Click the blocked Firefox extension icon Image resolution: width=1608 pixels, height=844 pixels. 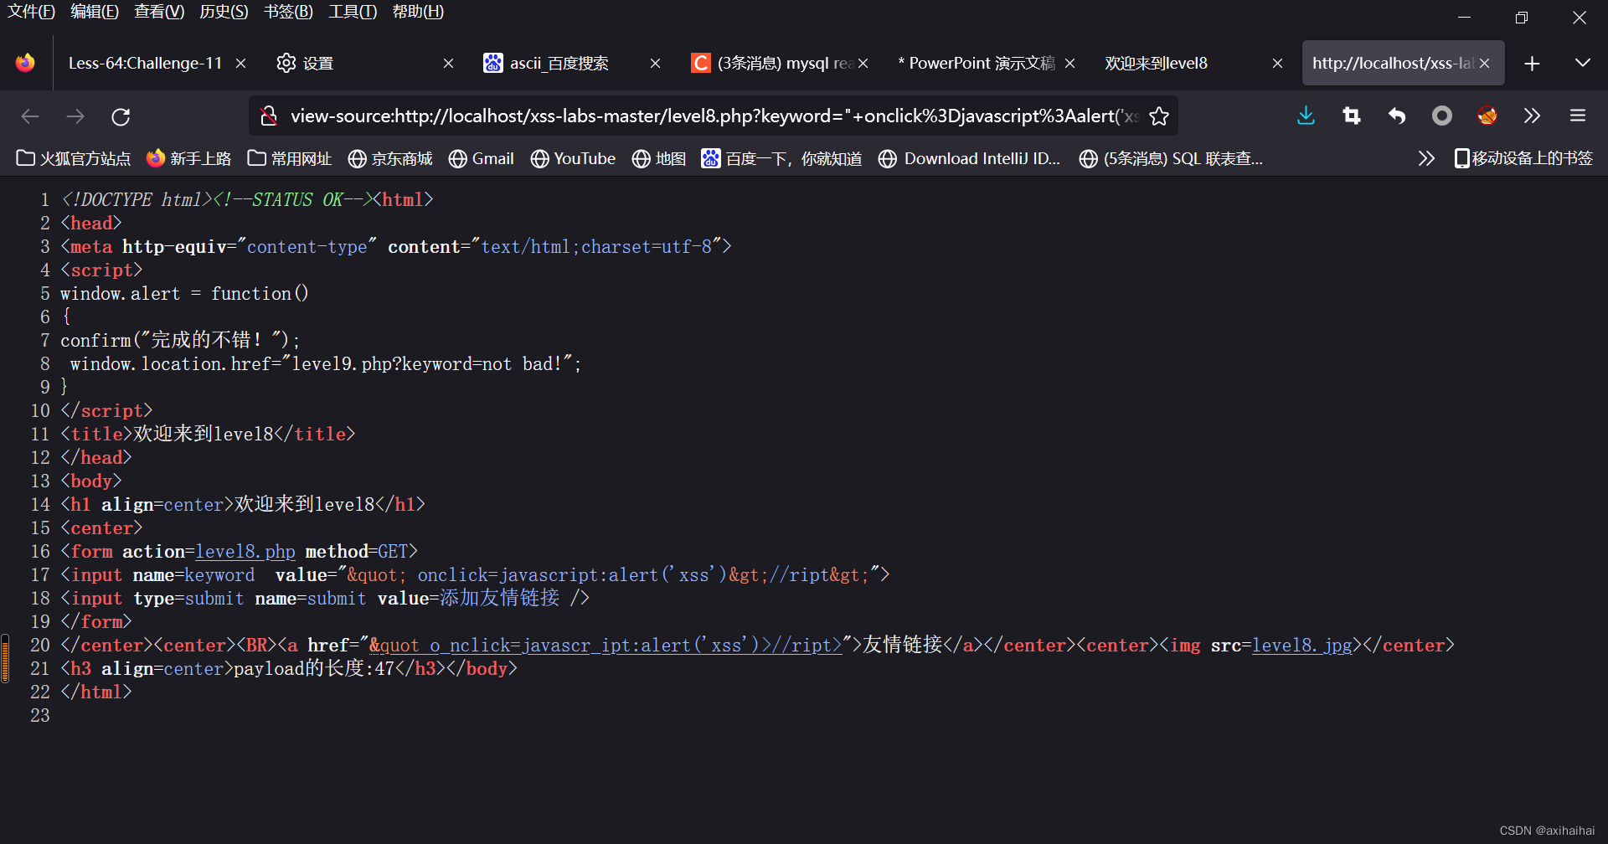pyautogui.click(x=1487, y=116)
